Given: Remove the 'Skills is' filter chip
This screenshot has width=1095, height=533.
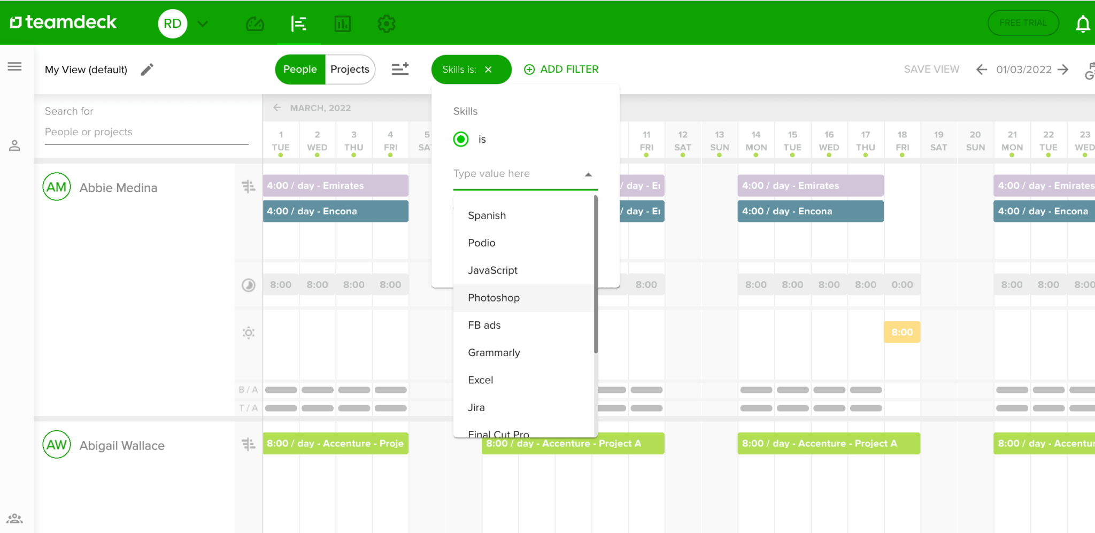Looking at the screenshot, I should pyautogui.click(x=488, y=69).
